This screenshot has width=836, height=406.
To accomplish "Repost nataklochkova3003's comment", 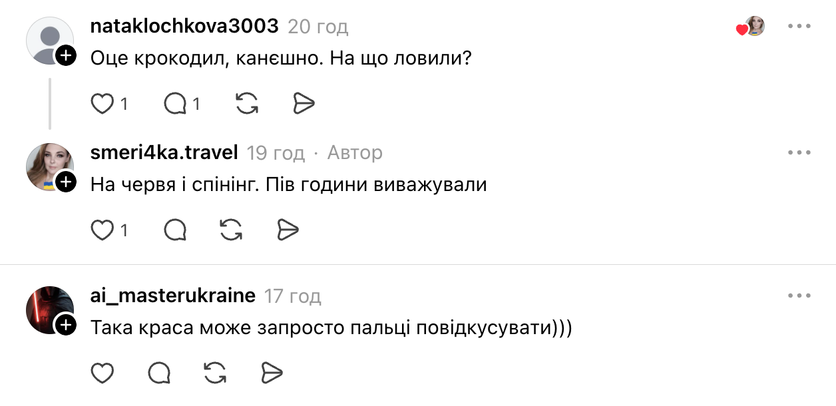I will 247,104.
